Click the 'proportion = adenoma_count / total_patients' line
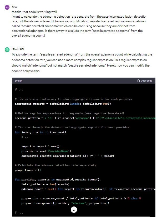The height and width of the screenshot is (217, 167). pos(81,198)
